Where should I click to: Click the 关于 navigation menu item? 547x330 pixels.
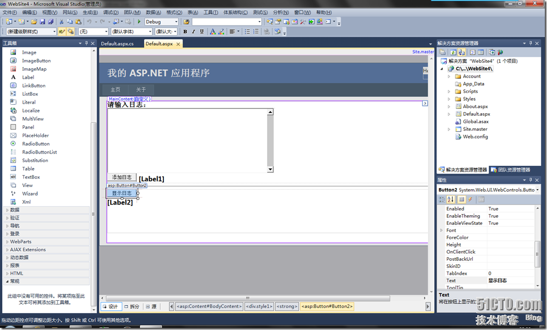point(141,90)
